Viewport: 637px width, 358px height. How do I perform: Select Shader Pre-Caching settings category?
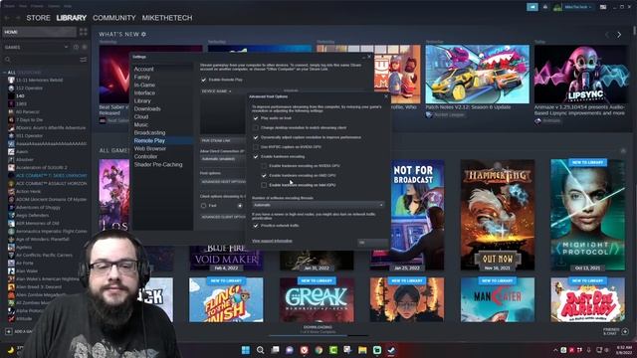click(x=158, y=165)
